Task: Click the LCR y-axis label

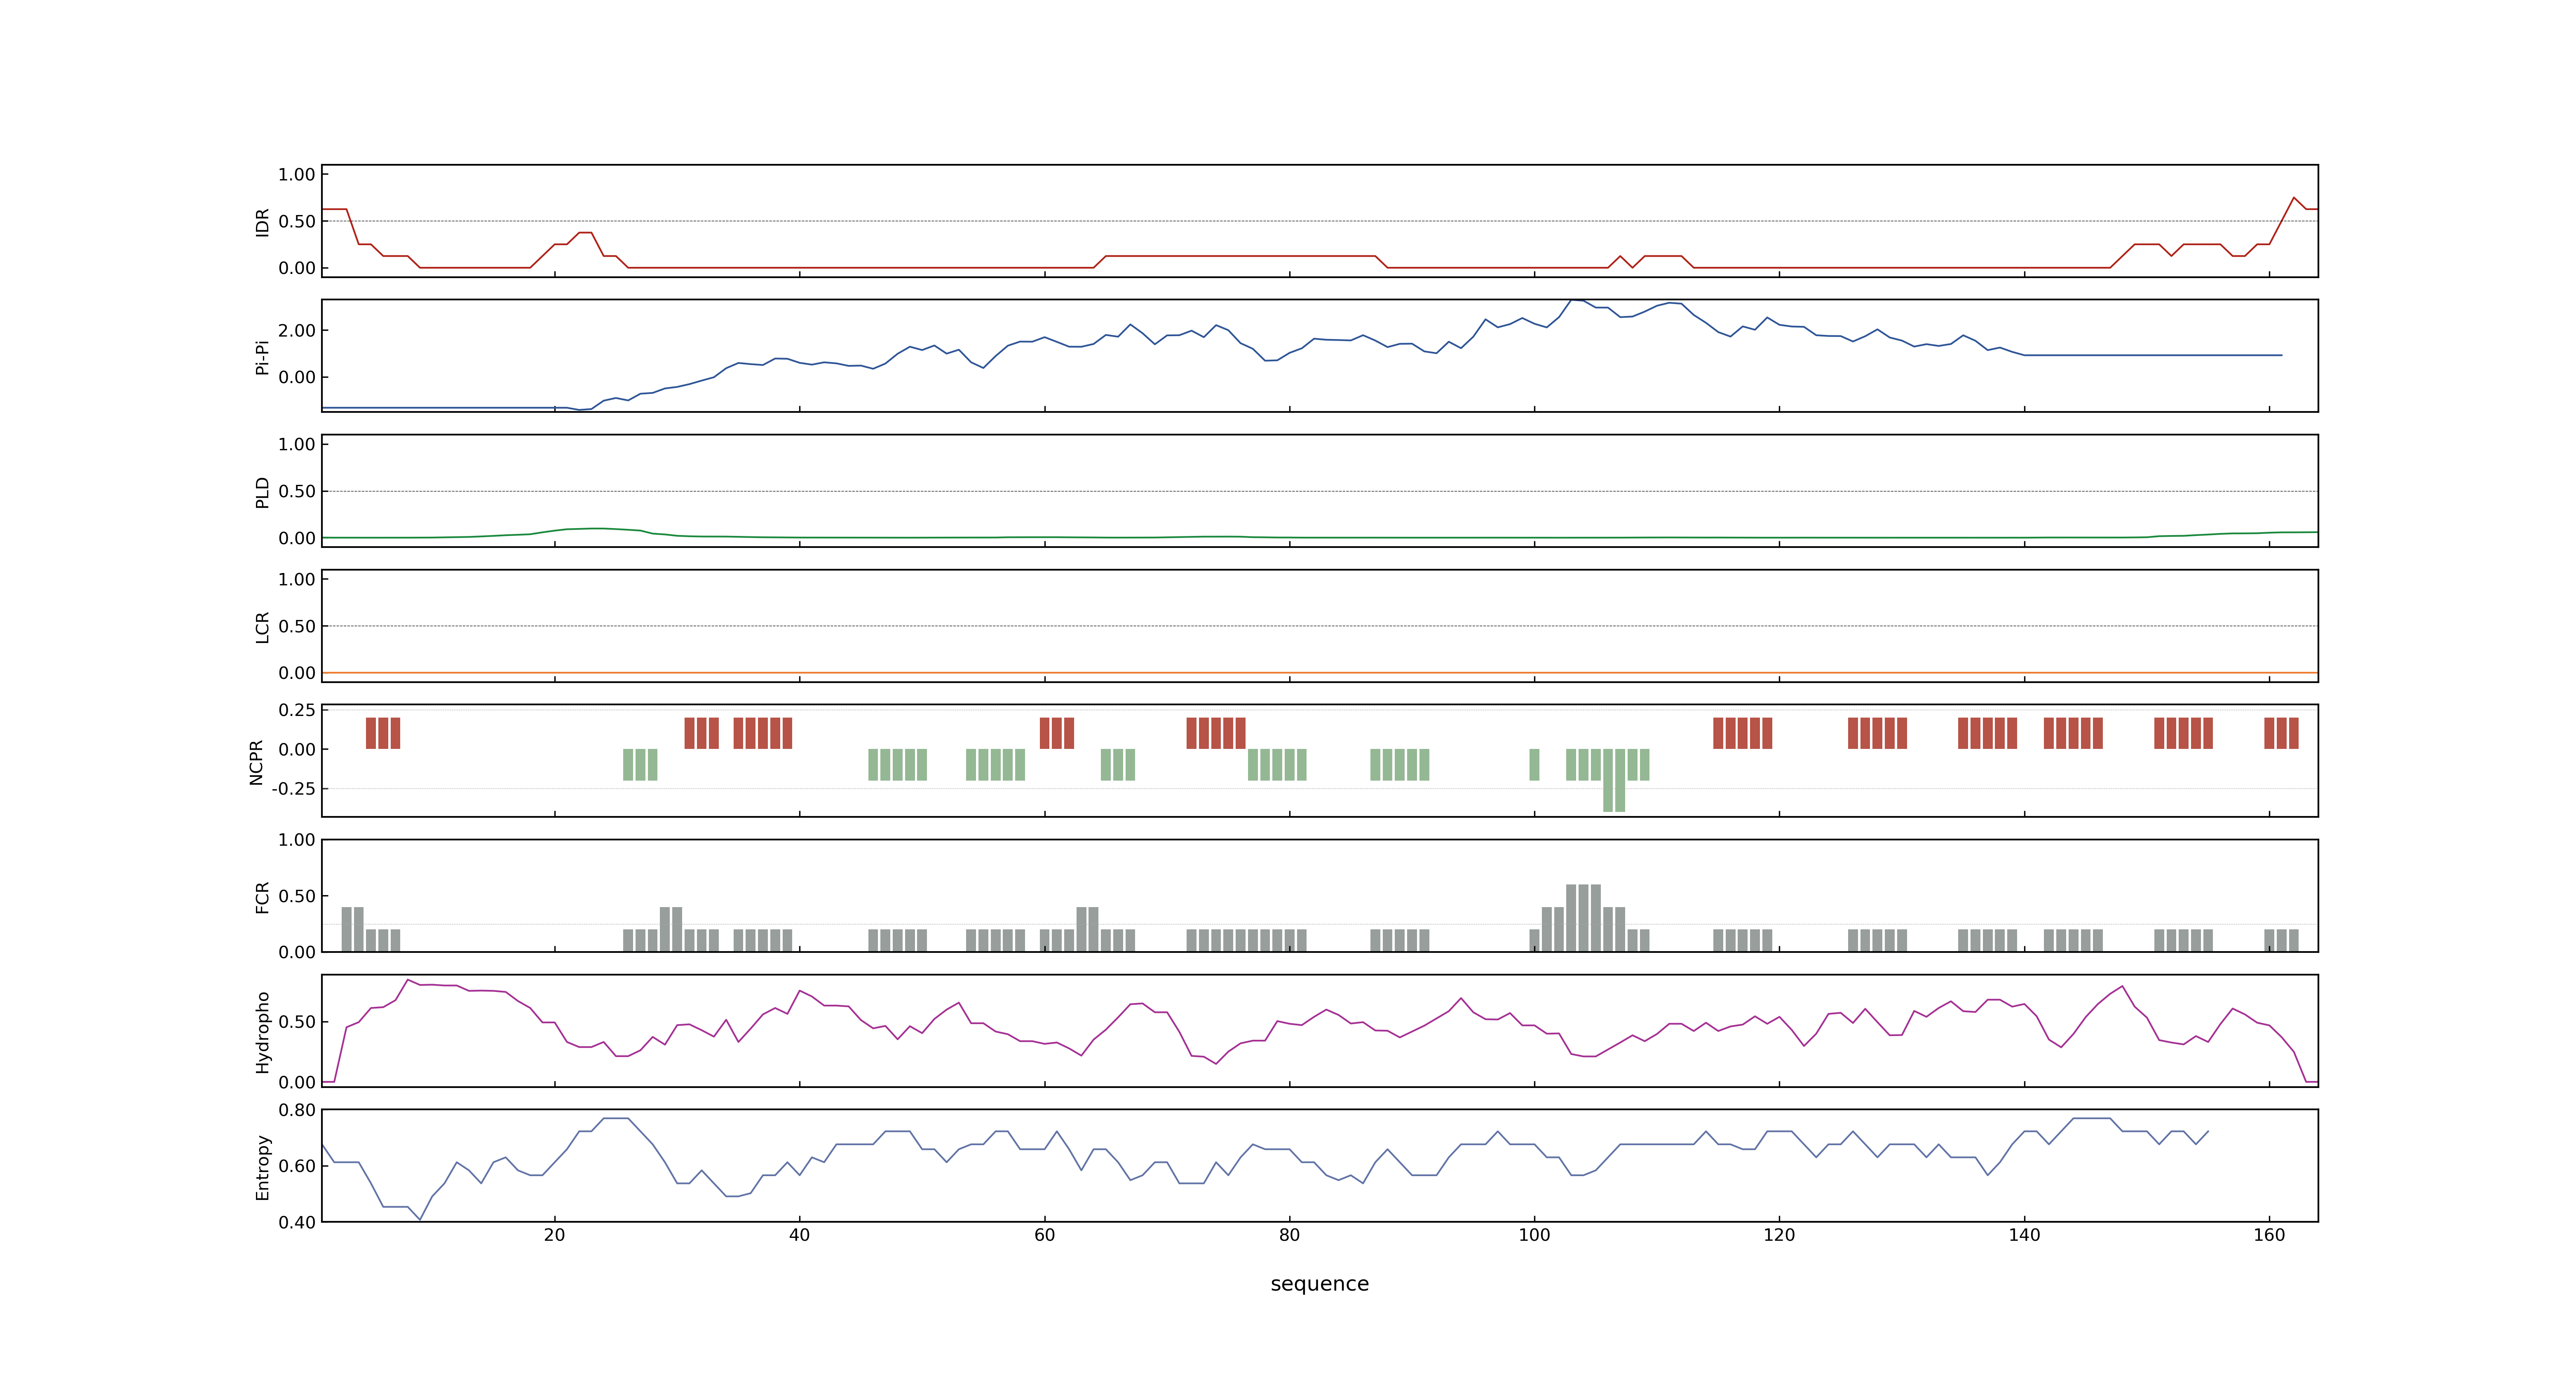Action: (262, 627)
